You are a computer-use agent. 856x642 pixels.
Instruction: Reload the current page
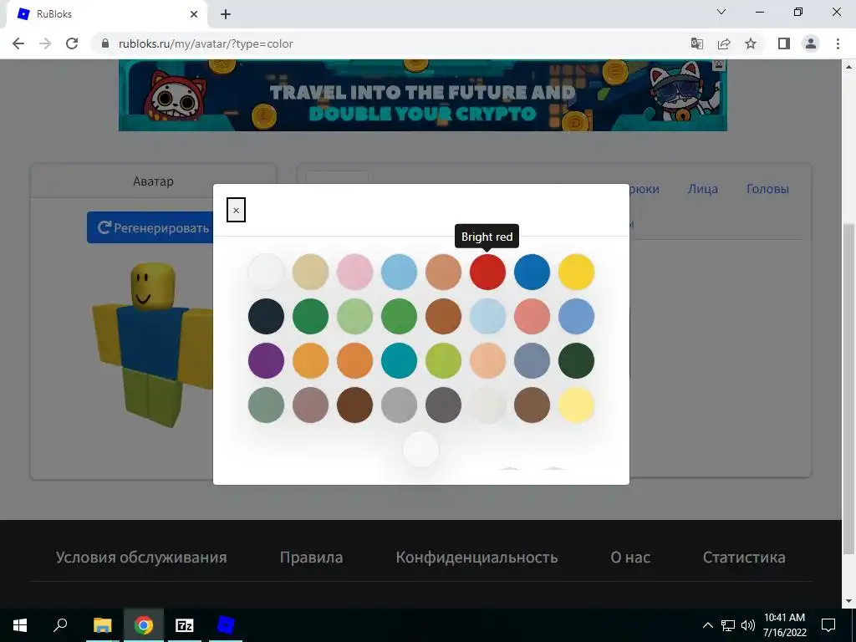72,43
